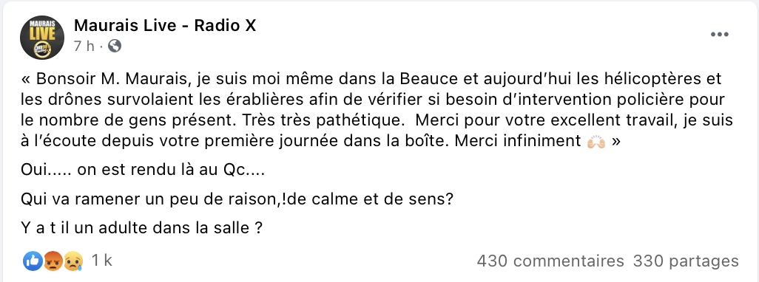Click the raised hands emoji
Screen dimensions: 759x282
[596, 143]
